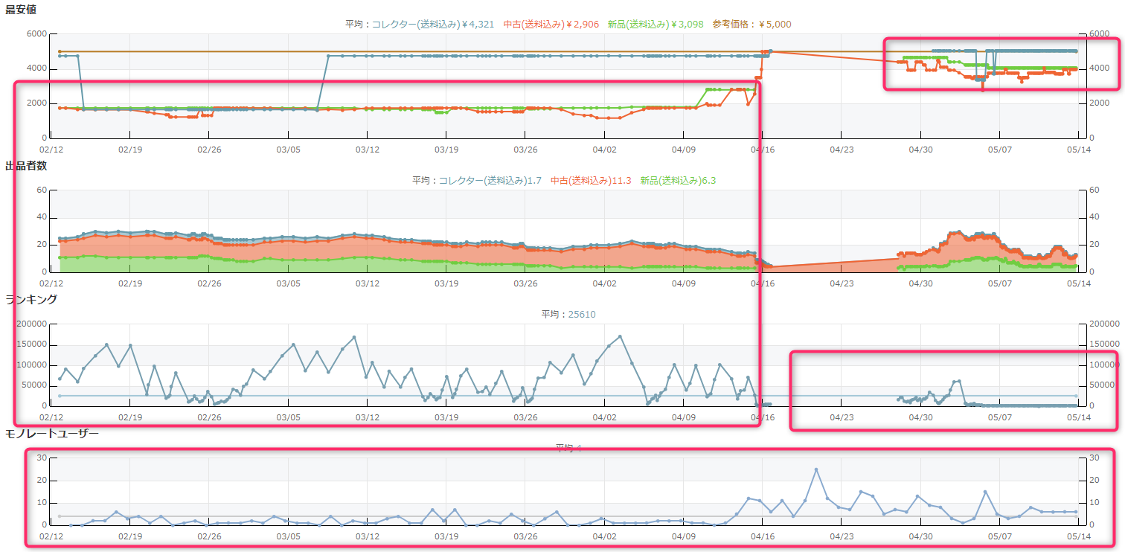This screenshot has width=1125, height=552.
Task: Select the ランキング chart heading
Action: pyautogui.click(x=31, y=299)
